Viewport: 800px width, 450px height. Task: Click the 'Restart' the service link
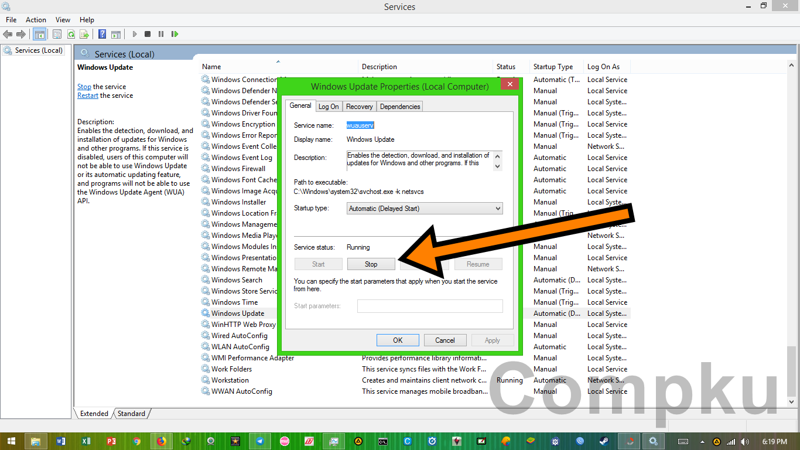tap(88, 96)
